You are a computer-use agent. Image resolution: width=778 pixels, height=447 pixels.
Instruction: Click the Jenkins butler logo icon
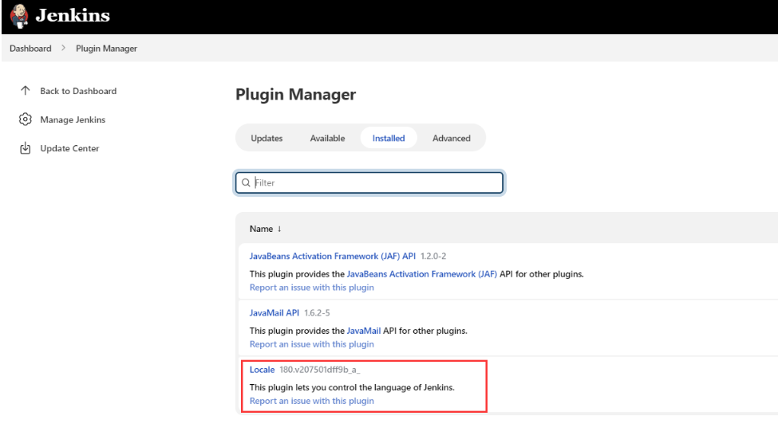point(18,15)
